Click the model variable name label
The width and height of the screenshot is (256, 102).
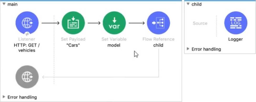pyautogui.click(x=114, y=45)
